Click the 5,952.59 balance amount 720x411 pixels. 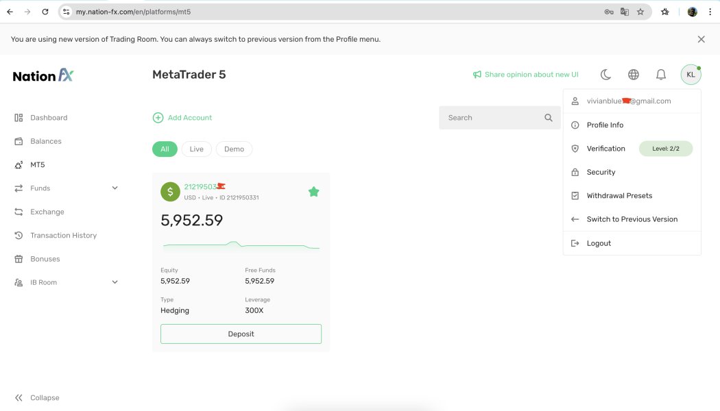191,220
